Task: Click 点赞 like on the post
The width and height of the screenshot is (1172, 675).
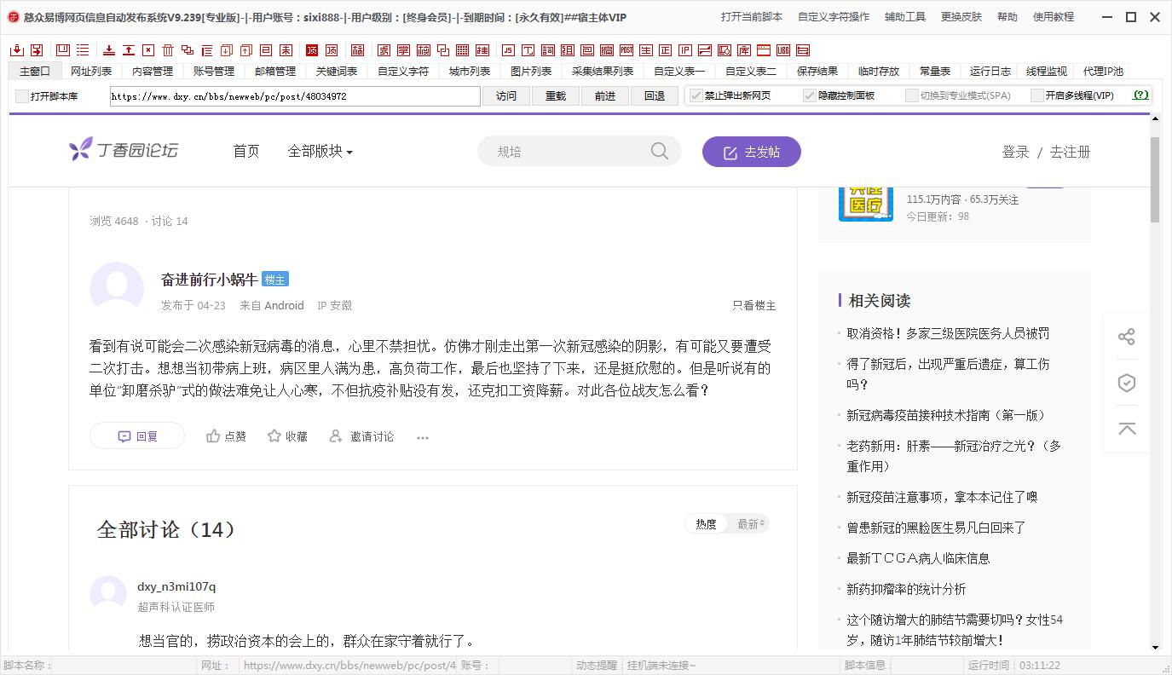Action: 226,436
